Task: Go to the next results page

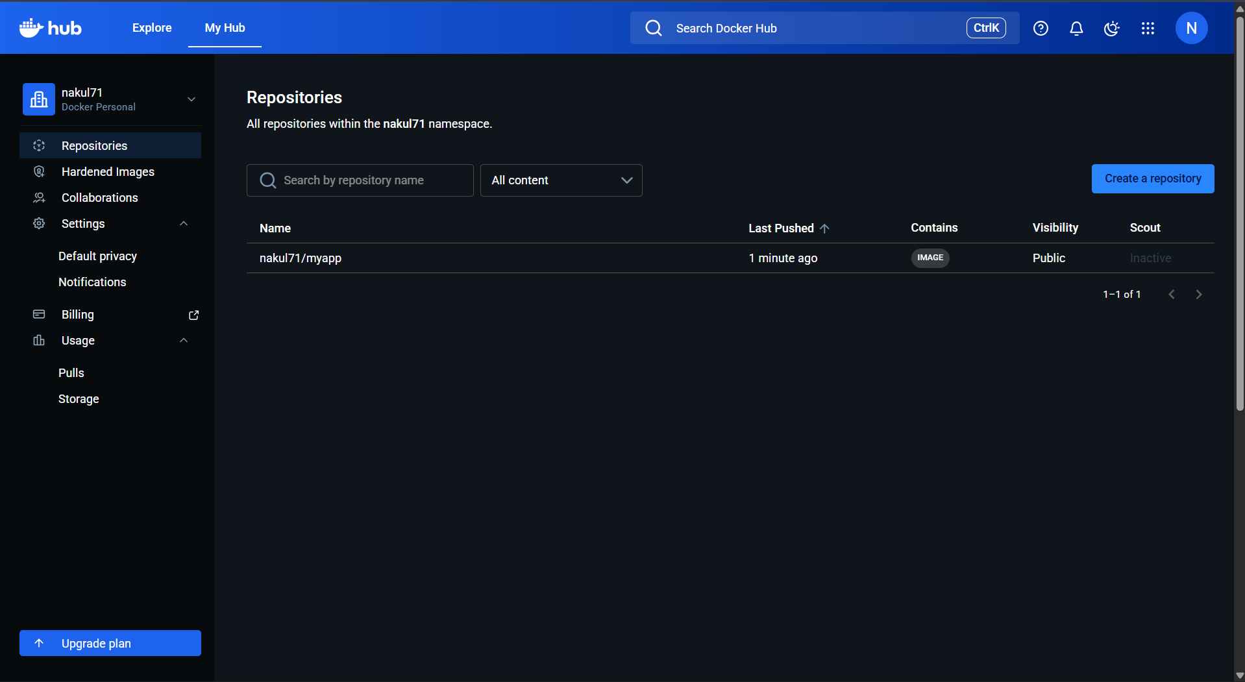Action: click(1199, 295)
